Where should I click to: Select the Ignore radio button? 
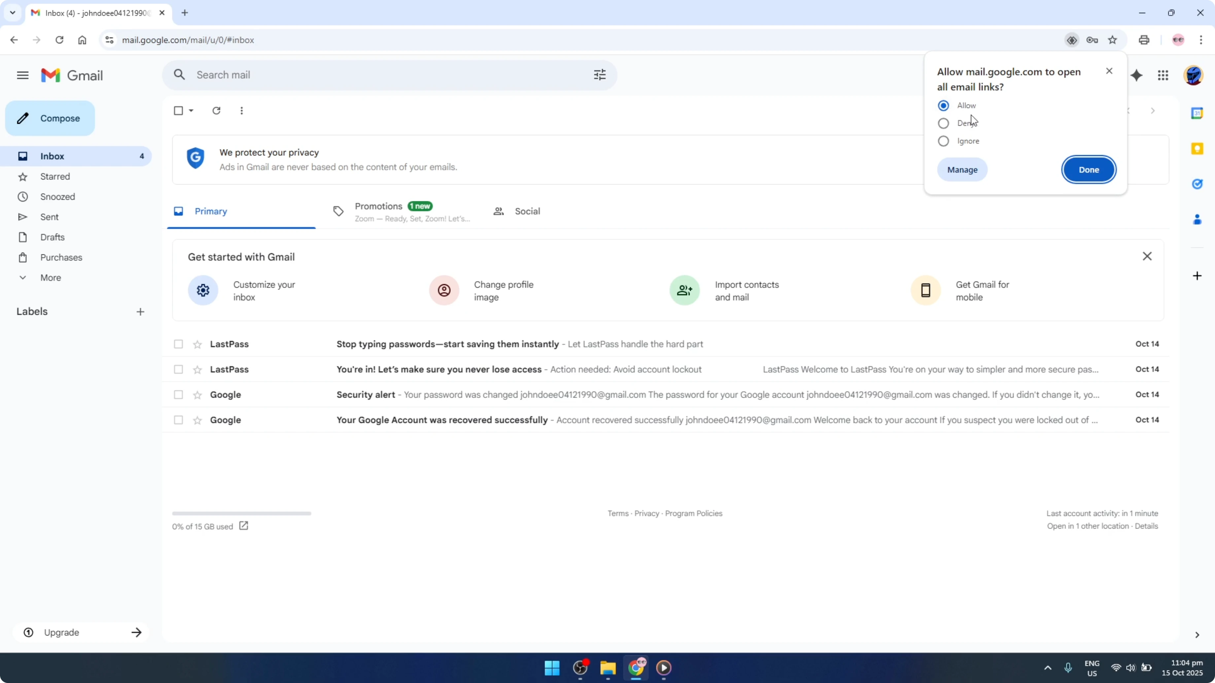pyautogui.click(x=943, y=142)
